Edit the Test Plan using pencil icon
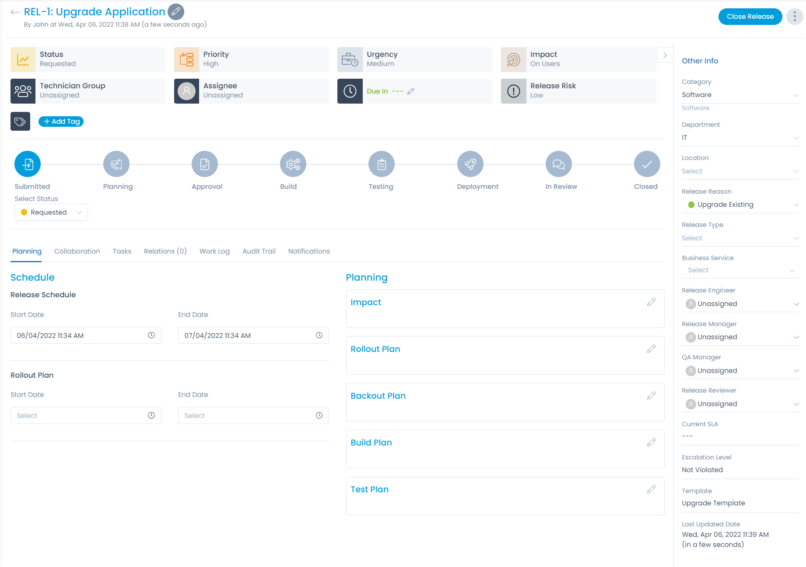Viewport: 806px width, 567px height. coord(651,489)
